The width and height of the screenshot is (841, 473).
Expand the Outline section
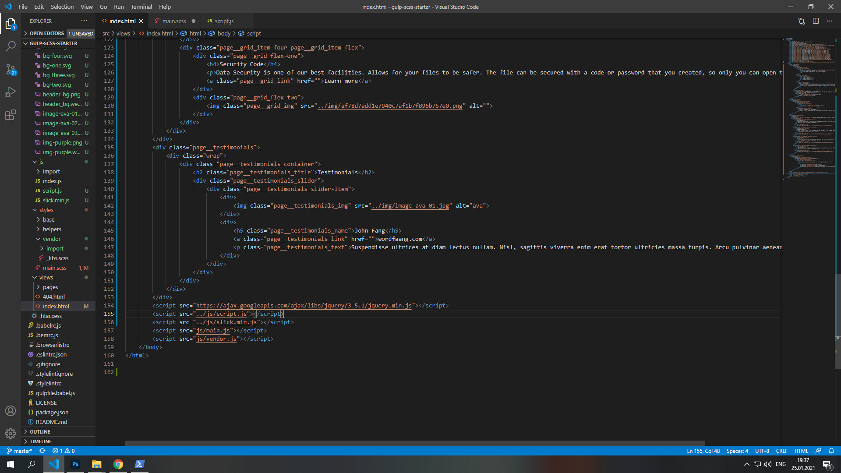tap(58, 432)
